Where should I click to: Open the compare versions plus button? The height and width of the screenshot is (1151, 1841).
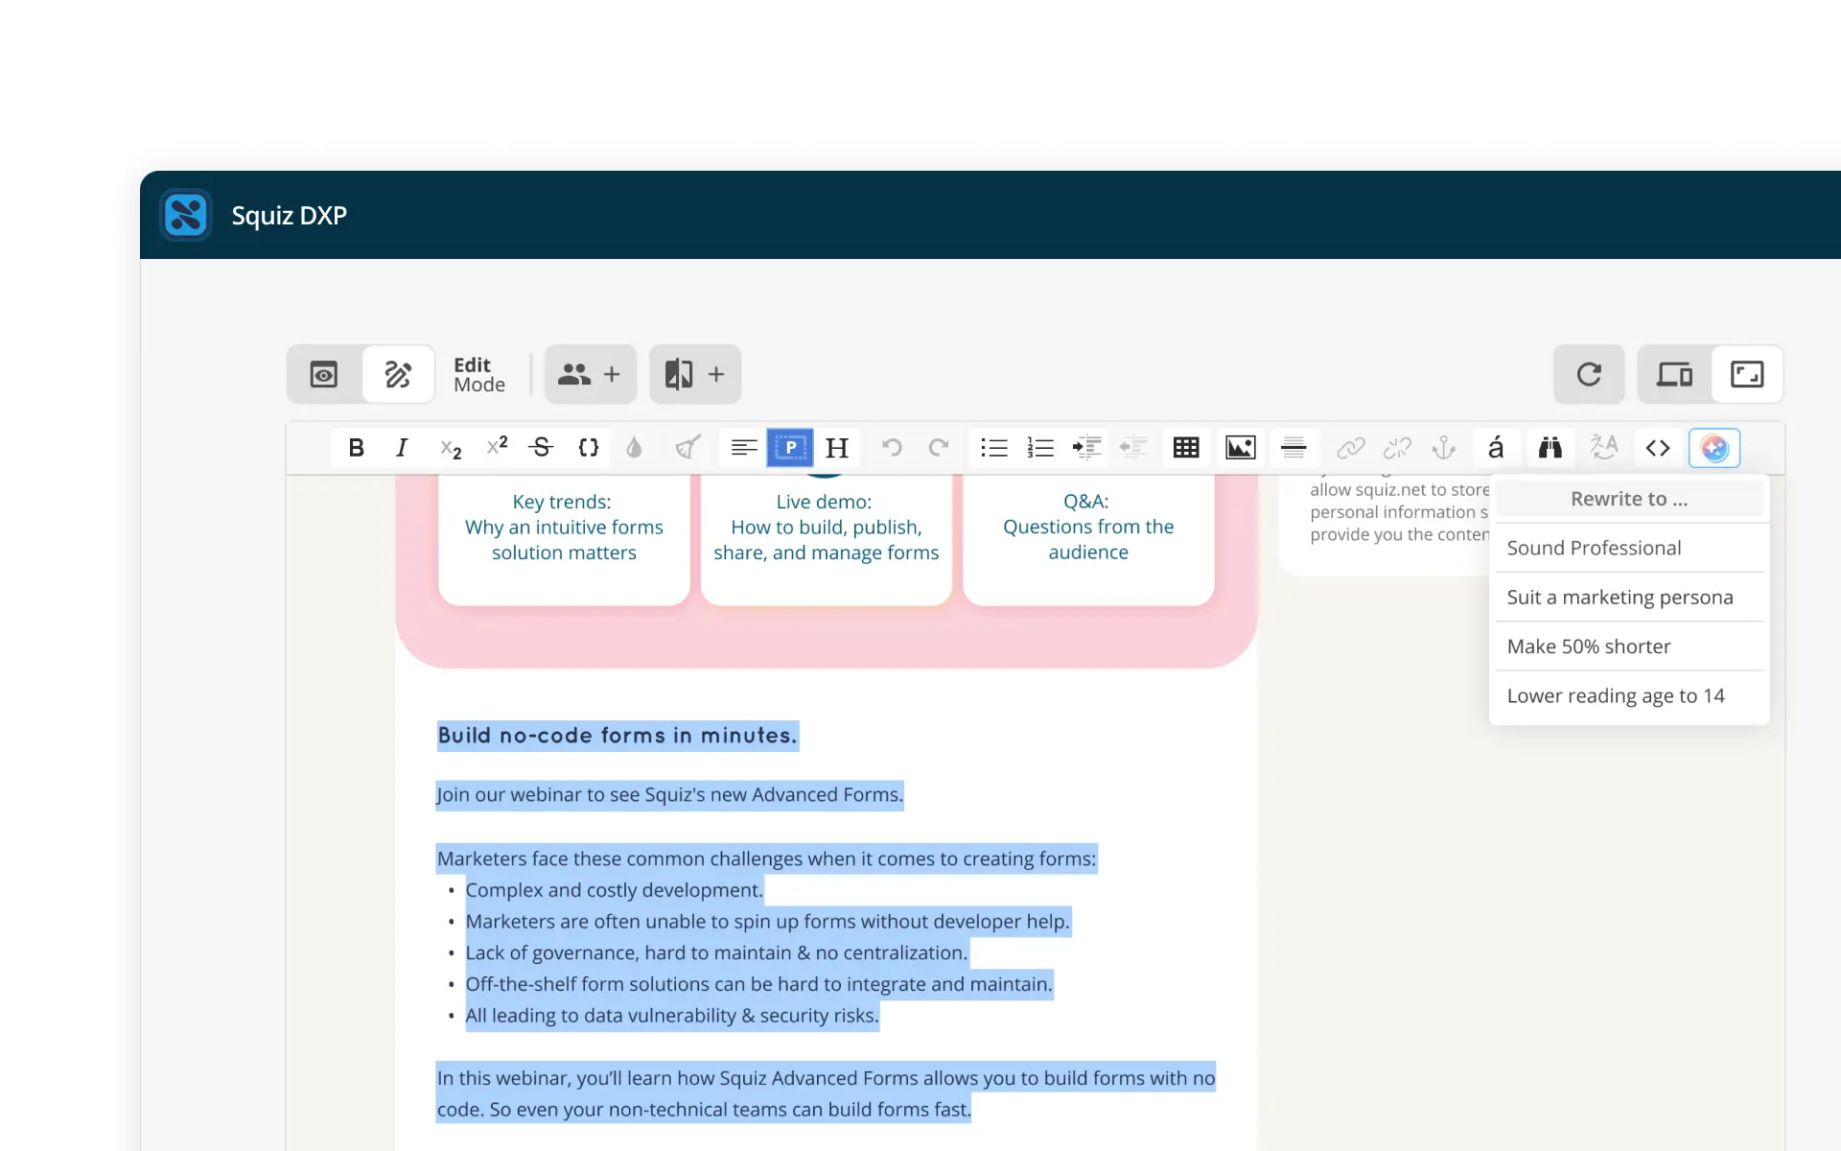(x=695, y=374)
